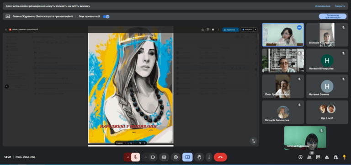Click the НАРОДЖЕНІ У ВИШИВАНЦІ title text

128,127
